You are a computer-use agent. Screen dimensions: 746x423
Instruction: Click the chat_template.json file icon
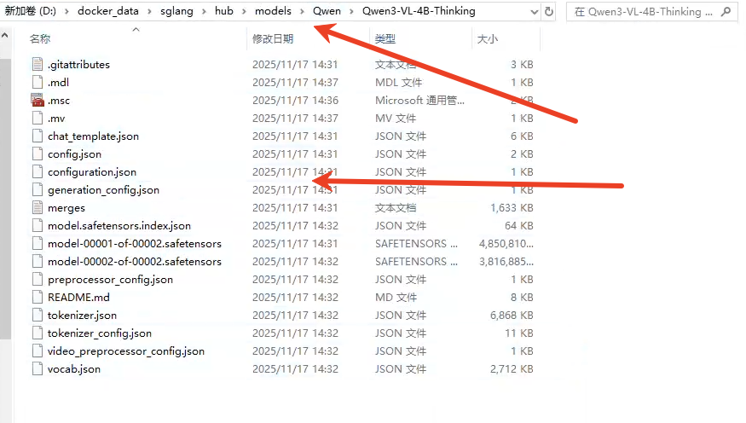[38, 136]
